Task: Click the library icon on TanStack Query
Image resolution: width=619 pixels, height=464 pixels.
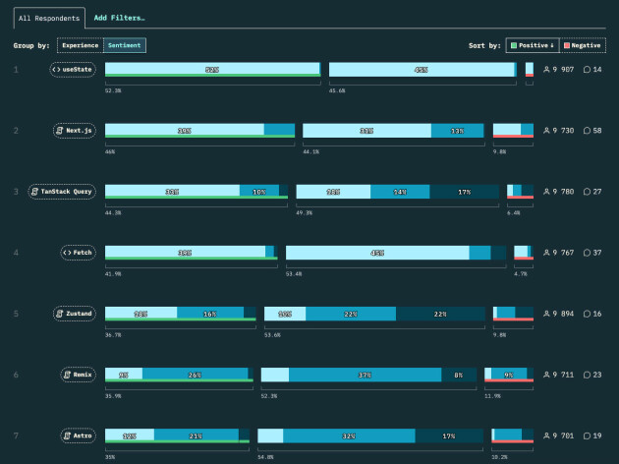Action: 34,192
